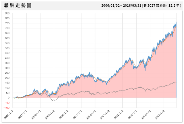Click the red -50 y-axis label
This screenshot has width=184, height=124.
[7, 103]
